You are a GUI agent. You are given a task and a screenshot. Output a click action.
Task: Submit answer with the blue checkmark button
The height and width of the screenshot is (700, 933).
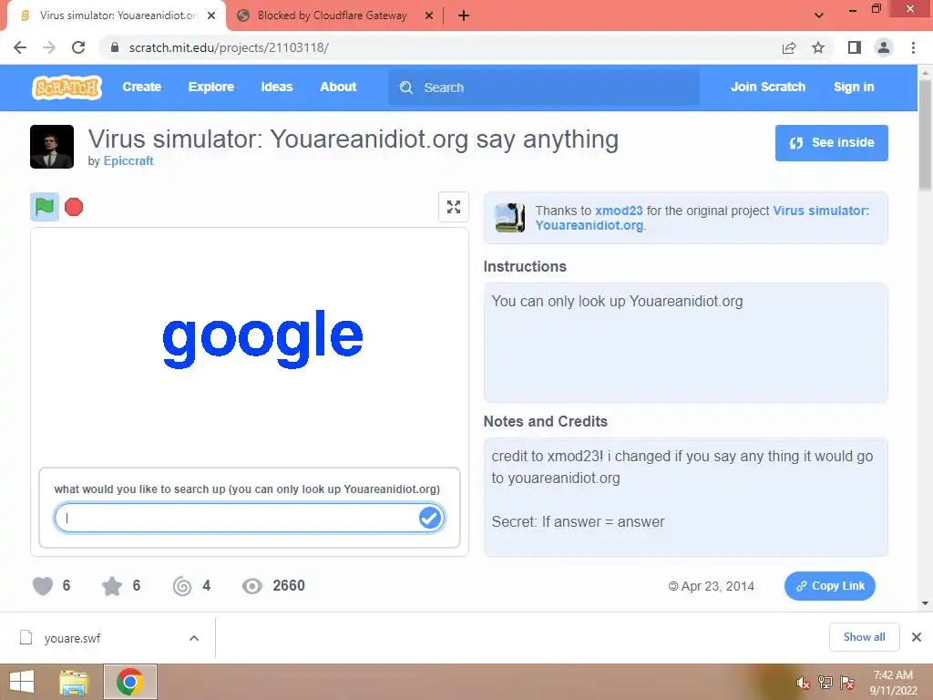coord(430,518)
